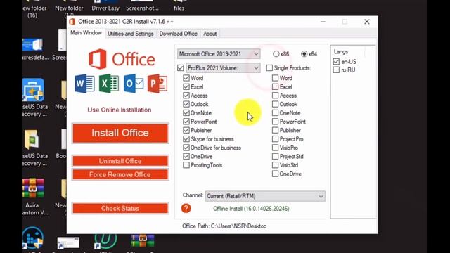Image resolution: width=450 pixels, height=253 pixels.
Task: Toggle the ProPlus 2021 Volume suite checkbox
Action: coord(181,68)
